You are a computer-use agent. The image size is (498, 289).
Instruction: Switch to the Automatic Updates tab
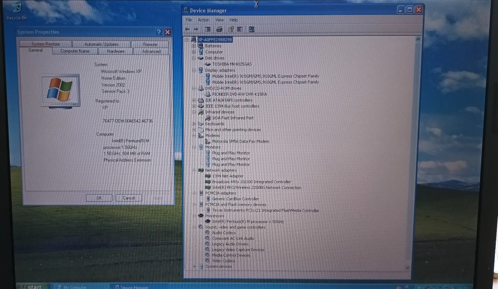coord(101,44)
